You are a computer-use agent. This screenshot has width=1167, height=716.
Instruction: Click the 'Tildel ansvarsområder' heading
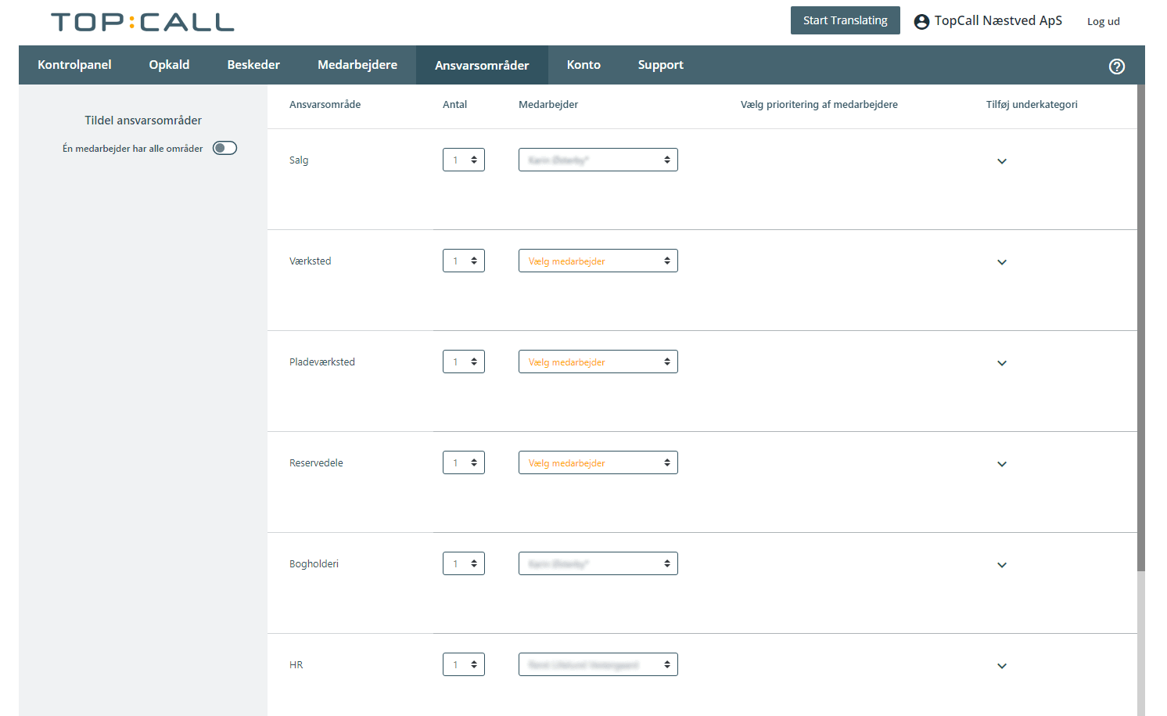[143, 120]
